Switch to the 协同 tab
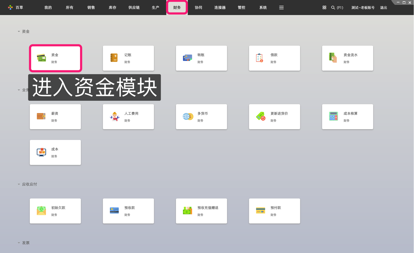Screen dimensions: 414x253 pyautogui.click(x=199, y=8)
